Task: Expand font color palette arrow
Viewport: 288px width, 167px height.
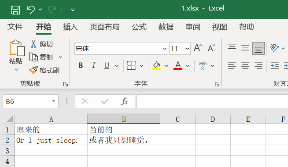Action: point(188,66)
